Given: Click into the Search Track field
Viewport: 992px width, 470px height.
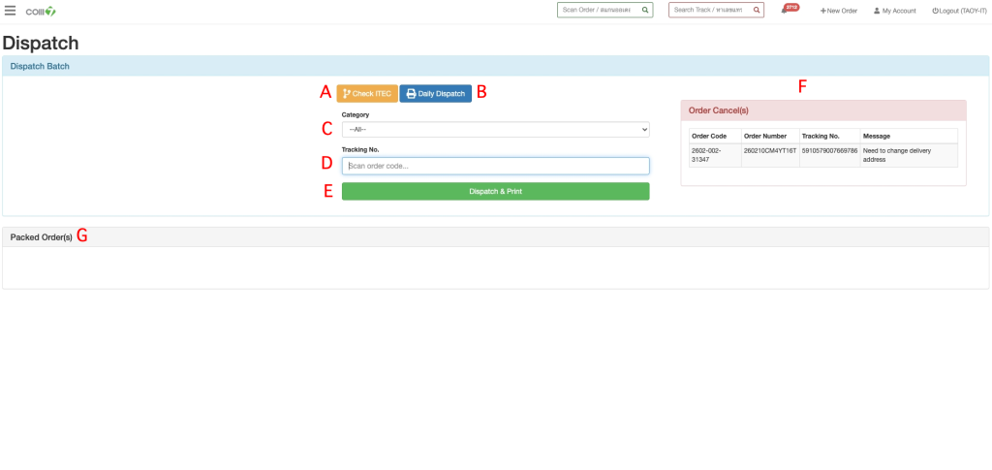Looking at the screenshot, I should [x=707, y=10].
